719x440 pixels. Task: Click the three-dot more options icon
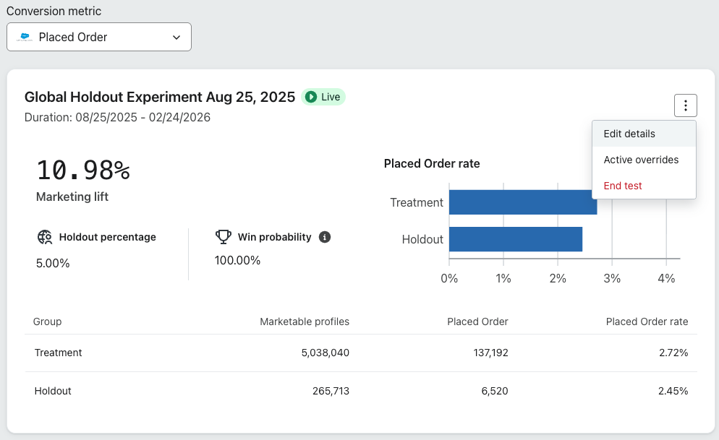(685, 106)
